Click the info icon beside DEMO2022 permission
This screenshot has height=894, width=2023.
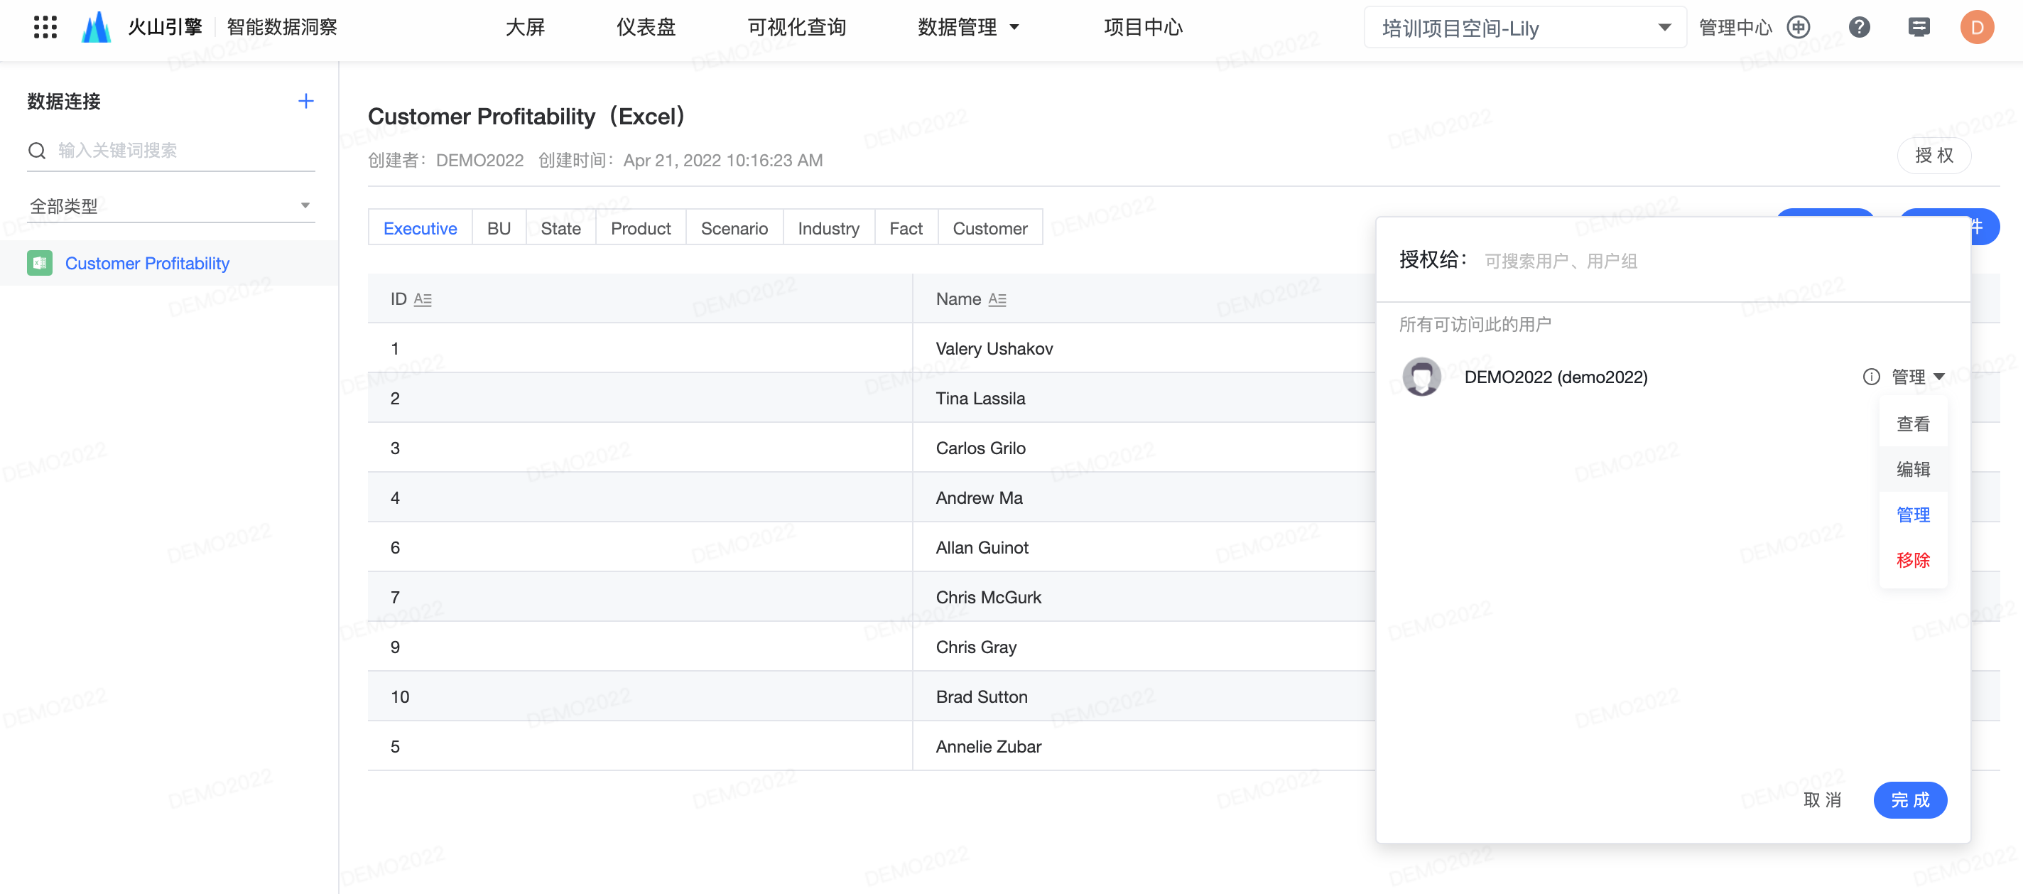[1871, 377]
